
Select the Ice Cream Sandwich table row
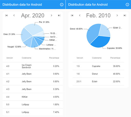click(x=33, y=66)
